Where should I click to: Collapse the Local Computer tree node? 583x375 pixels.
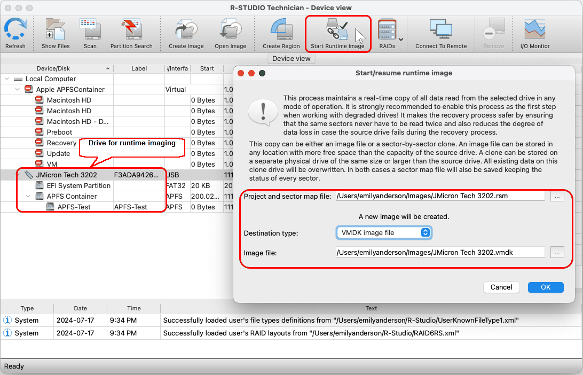pos(7,79)
